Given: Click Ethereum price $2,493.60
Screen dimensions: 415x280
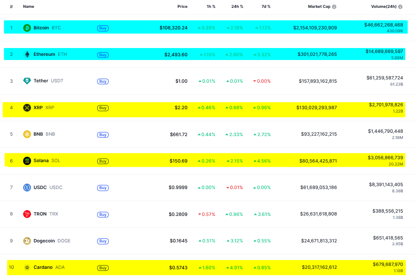Looking at the screenshot, I should 176,55.
